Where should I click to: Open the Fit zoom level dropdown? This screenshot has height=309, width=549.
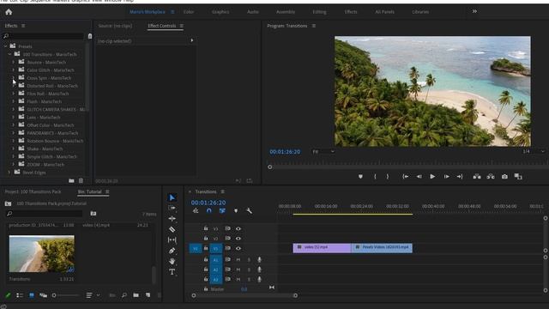(323, 151)
